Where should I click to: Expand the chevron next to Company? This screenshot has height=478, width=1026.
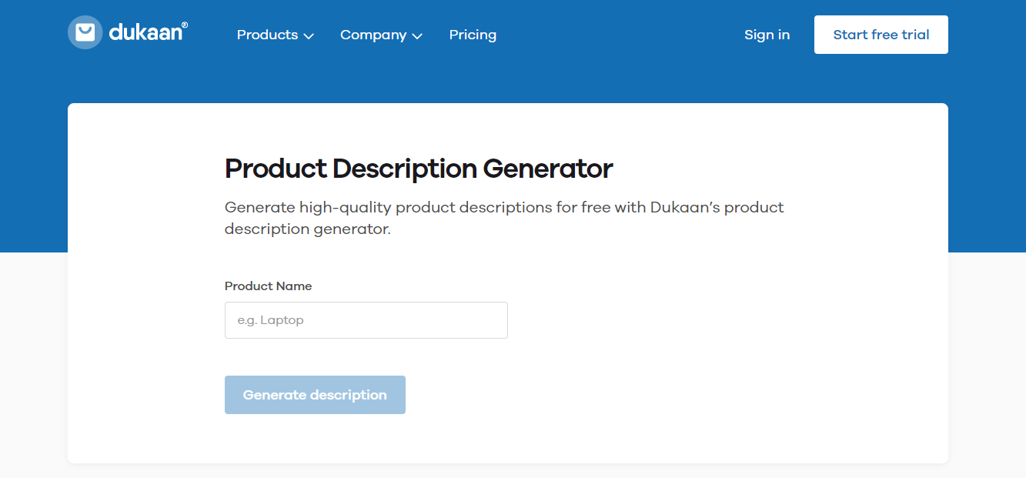click(418, 36)
